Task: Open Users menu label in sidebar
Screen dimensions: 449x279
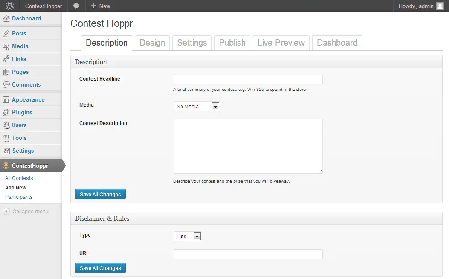Action: (x=19, y=125)
